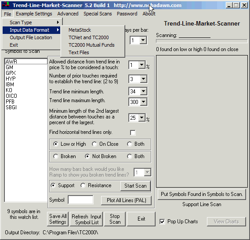Select AWR in symbols list
The width and height of the screenshot is (250, 240).
26,62
